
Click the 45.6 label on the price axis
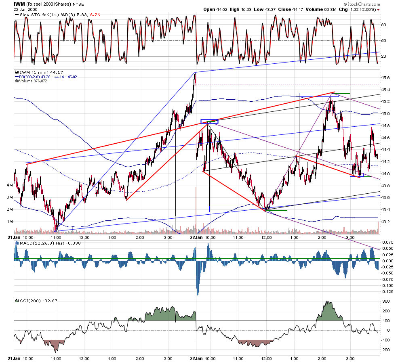(385, 78)
